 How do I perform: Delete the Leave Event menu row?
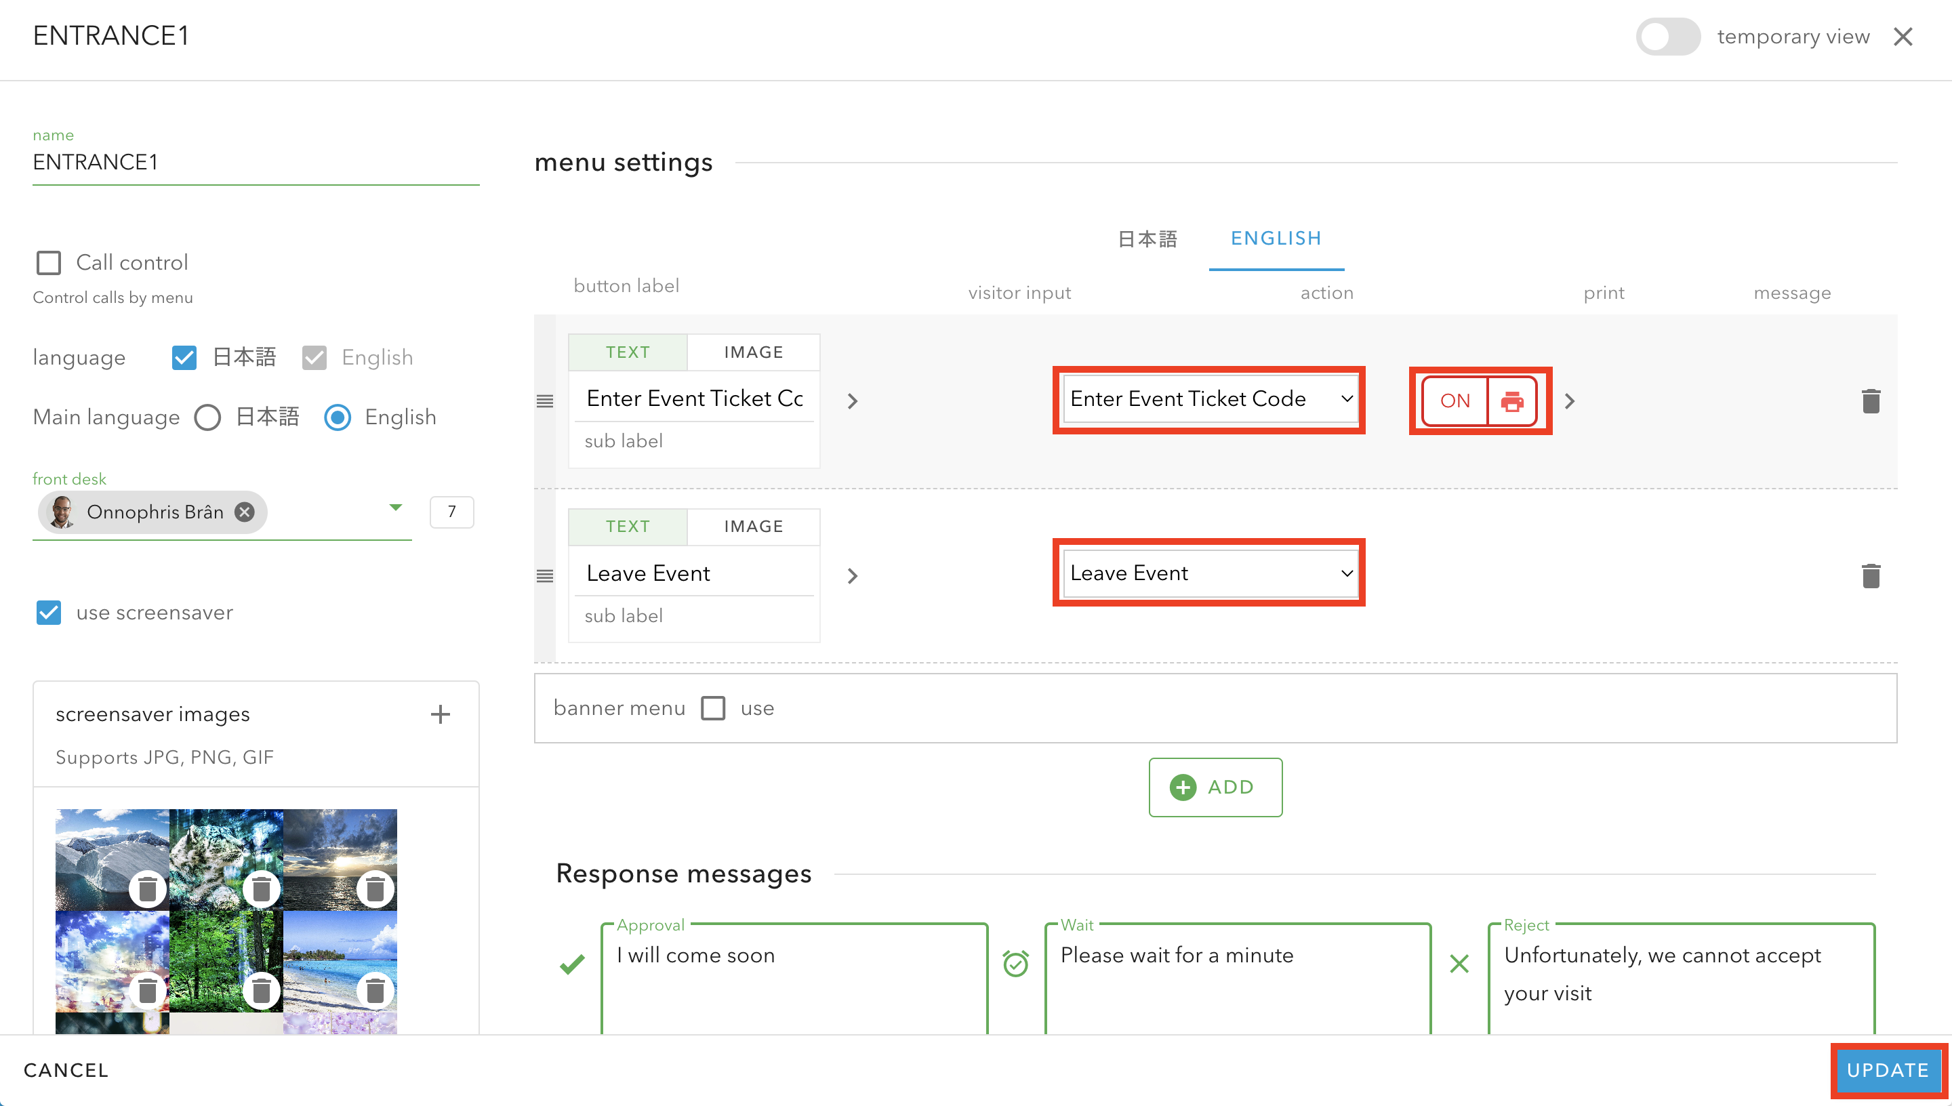click(x=1870, y=576)
